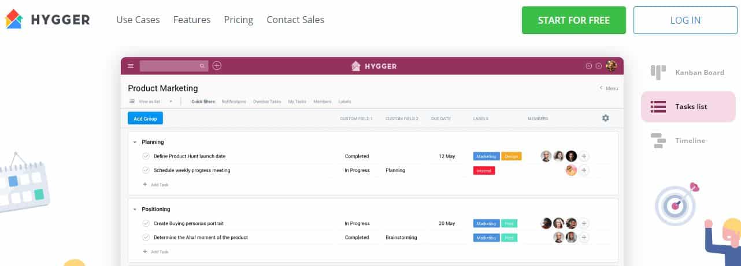Add Task under Planning group
The width and height of the screenshot is (741, 266).
[155, 185]
